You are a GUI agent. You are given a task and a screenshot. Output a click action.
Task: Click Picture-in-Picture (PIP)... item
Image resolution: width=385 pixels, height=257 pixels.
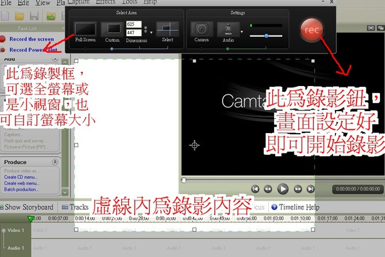[26, 147]
